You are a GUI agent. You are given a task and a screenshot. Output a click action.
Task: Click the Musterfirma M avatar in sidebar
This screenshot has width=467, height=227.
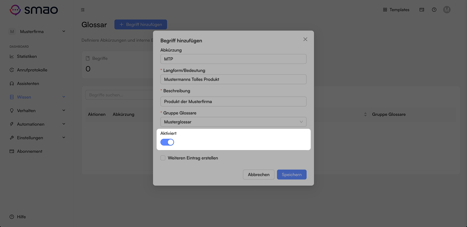12,32
